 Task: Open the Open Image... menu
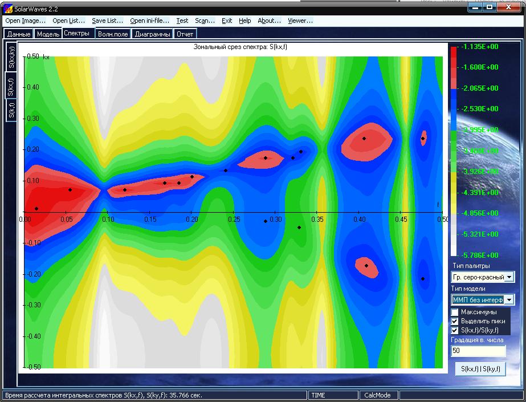25,21
